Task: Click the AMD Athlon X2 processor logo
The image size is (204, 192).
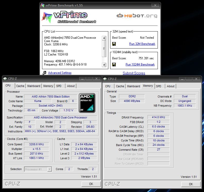Action: [87, 103]
